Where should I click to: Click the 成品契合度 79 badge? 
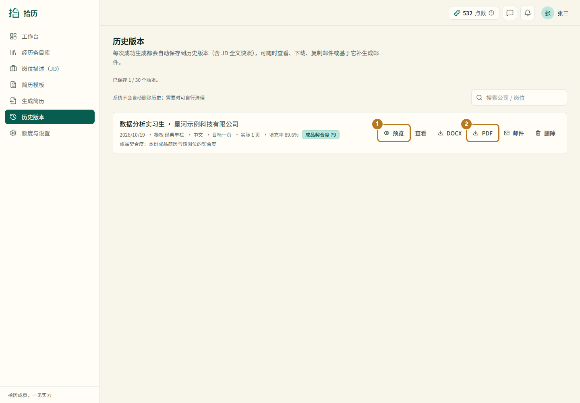coord(321,135)
